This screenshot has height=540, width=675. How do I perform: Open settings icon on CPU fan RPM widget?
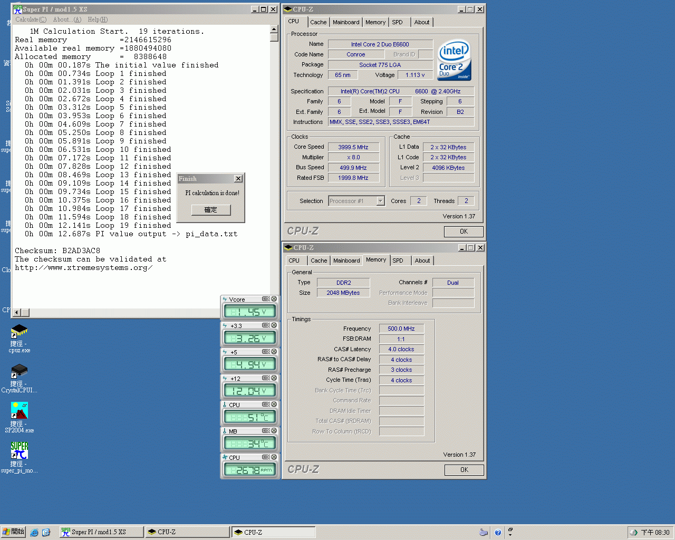point(266,457)
